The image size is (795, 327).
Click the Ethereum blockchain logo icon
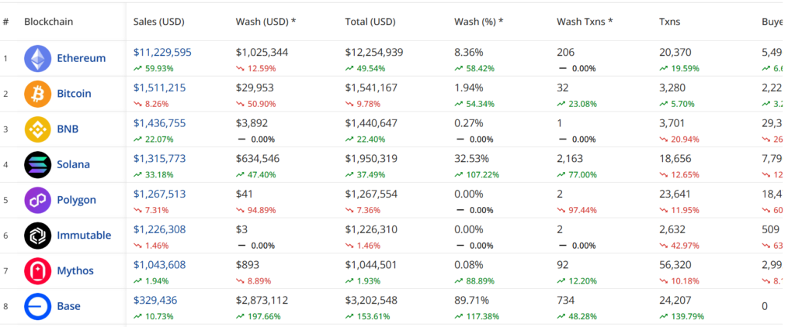(x=37, y=58)
